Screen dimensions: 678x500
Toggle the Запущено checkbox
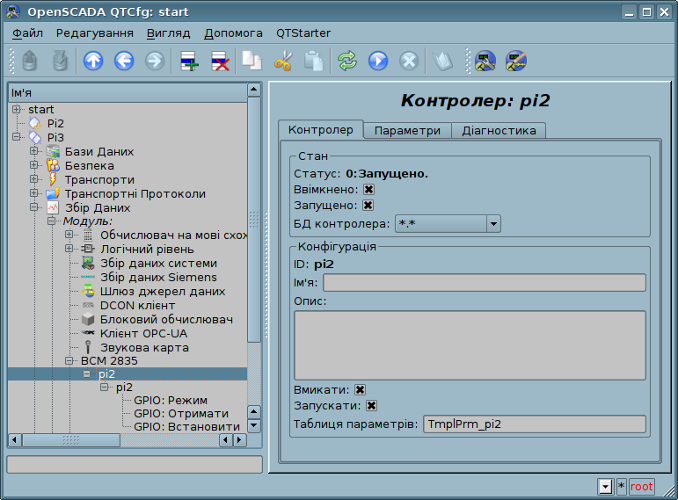click(x=368, y=206)
